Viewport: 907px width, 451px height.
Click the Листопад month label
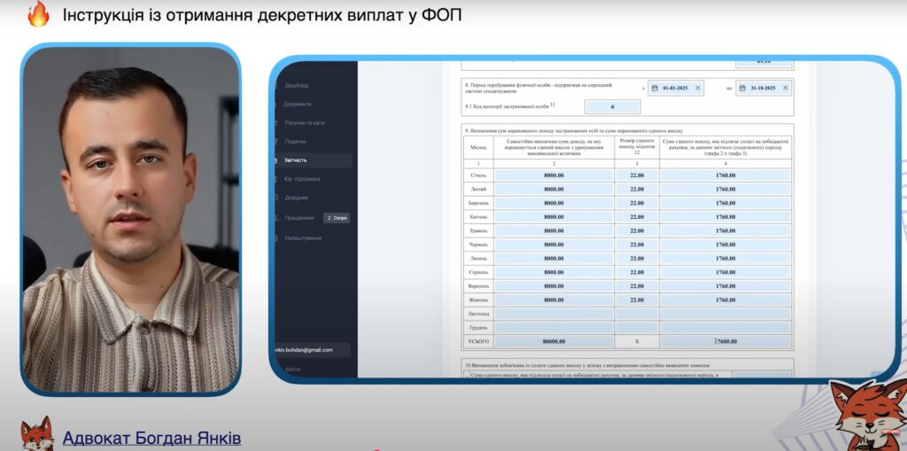(478, 314)
